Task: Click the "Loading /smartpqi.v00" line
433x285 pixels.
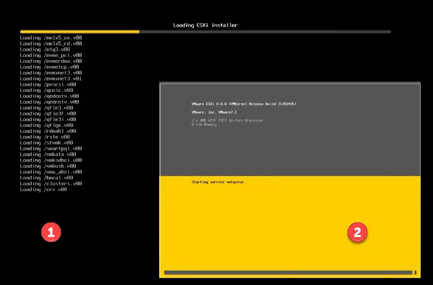Action: coord(51,148)
